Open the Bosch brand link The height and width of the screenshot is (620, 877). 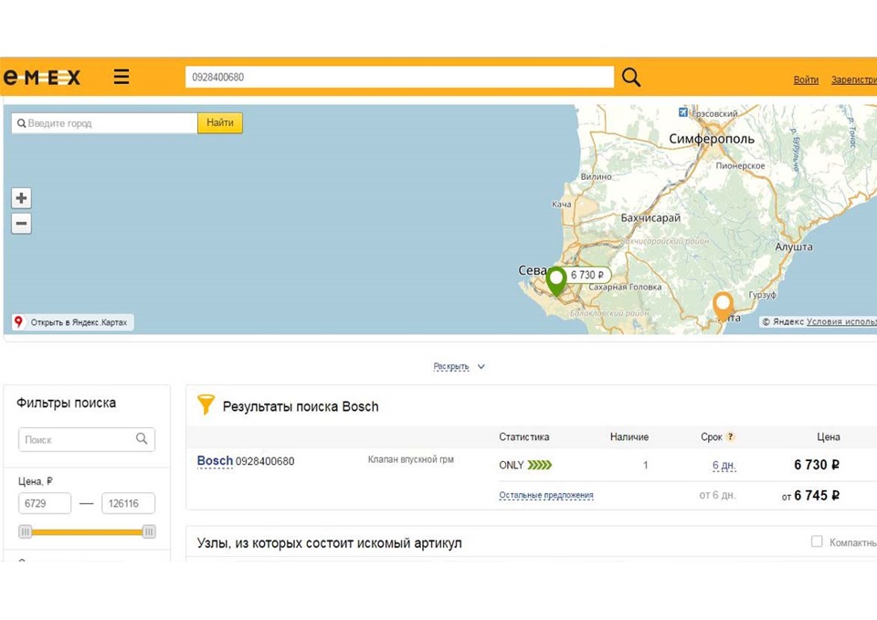(215, 461)
